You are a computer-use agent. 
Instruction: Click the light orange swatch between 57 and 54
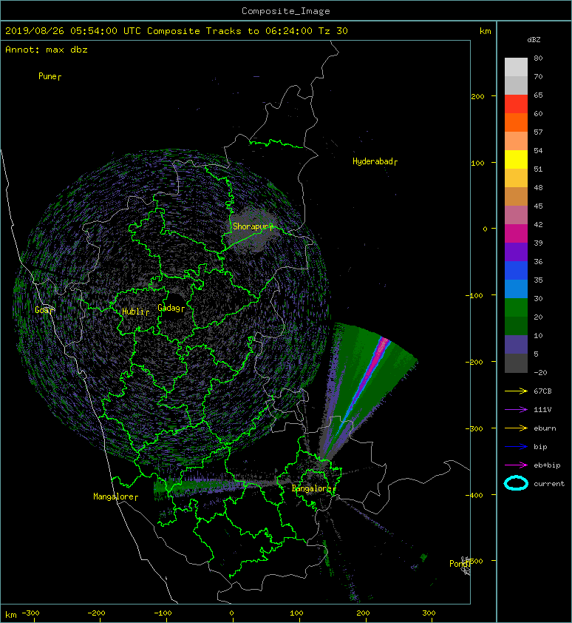click(516, 141)
